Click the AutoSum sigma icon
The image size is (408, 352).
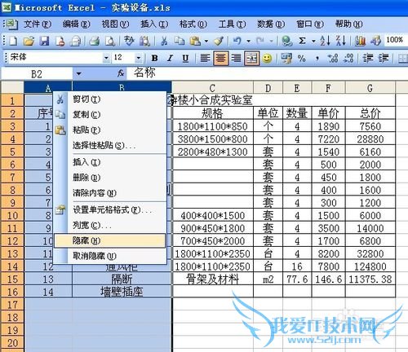(x=302, y=41)
